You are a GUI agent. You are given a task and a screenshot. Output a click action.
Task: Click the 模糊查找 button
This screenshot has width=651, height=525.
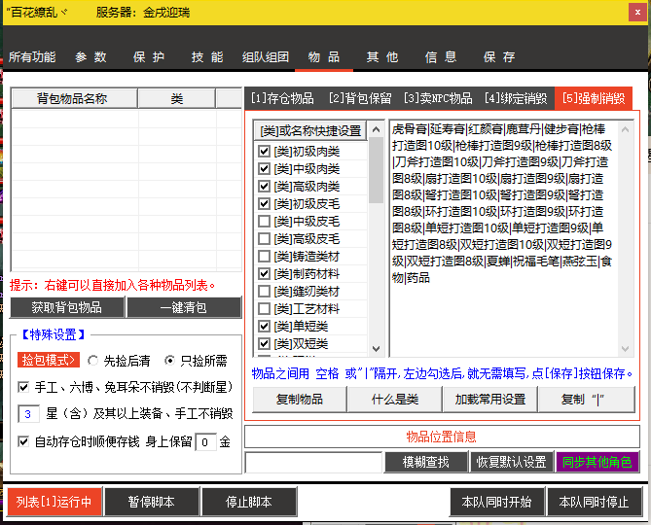426,462
